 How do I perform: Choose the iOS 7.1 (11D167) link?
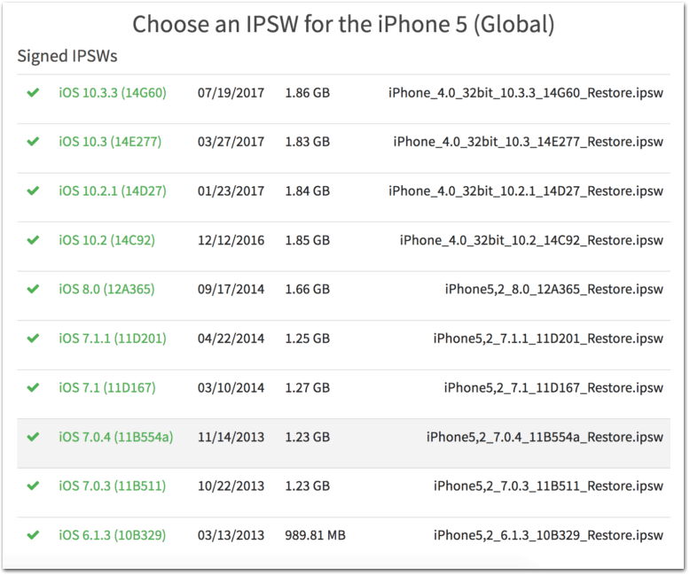click(x=107, y=388)
